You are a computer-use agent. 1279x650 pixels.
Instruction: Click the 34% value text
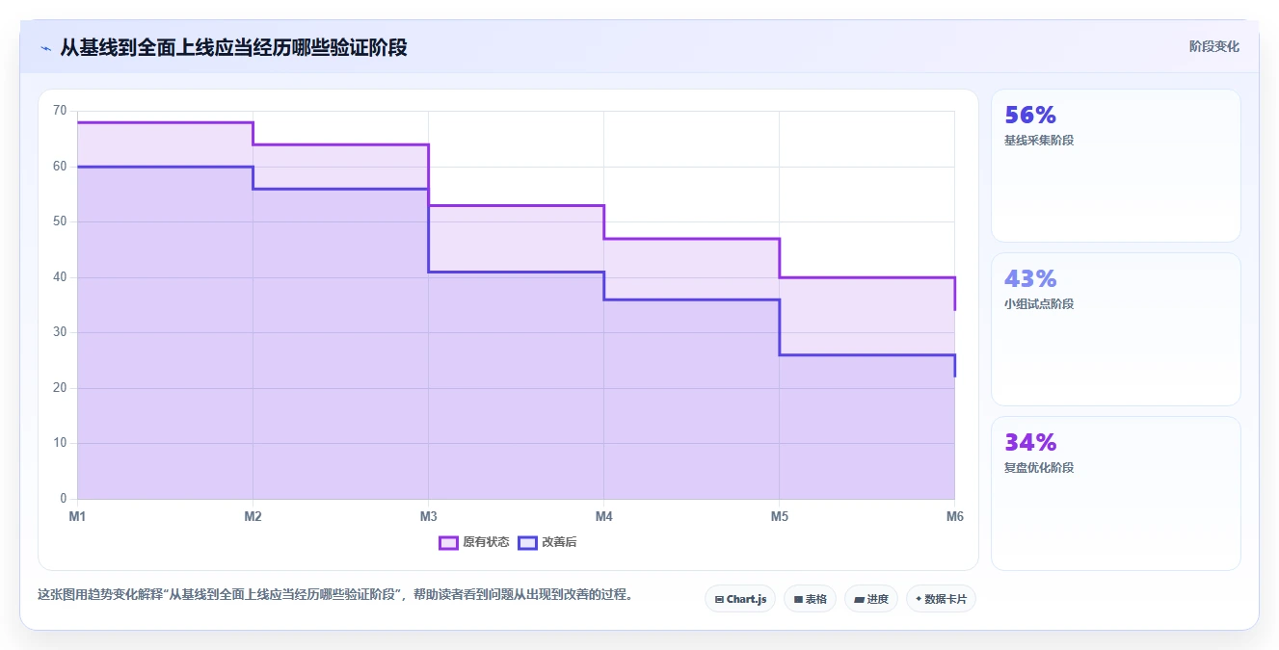pos(1030,442)
